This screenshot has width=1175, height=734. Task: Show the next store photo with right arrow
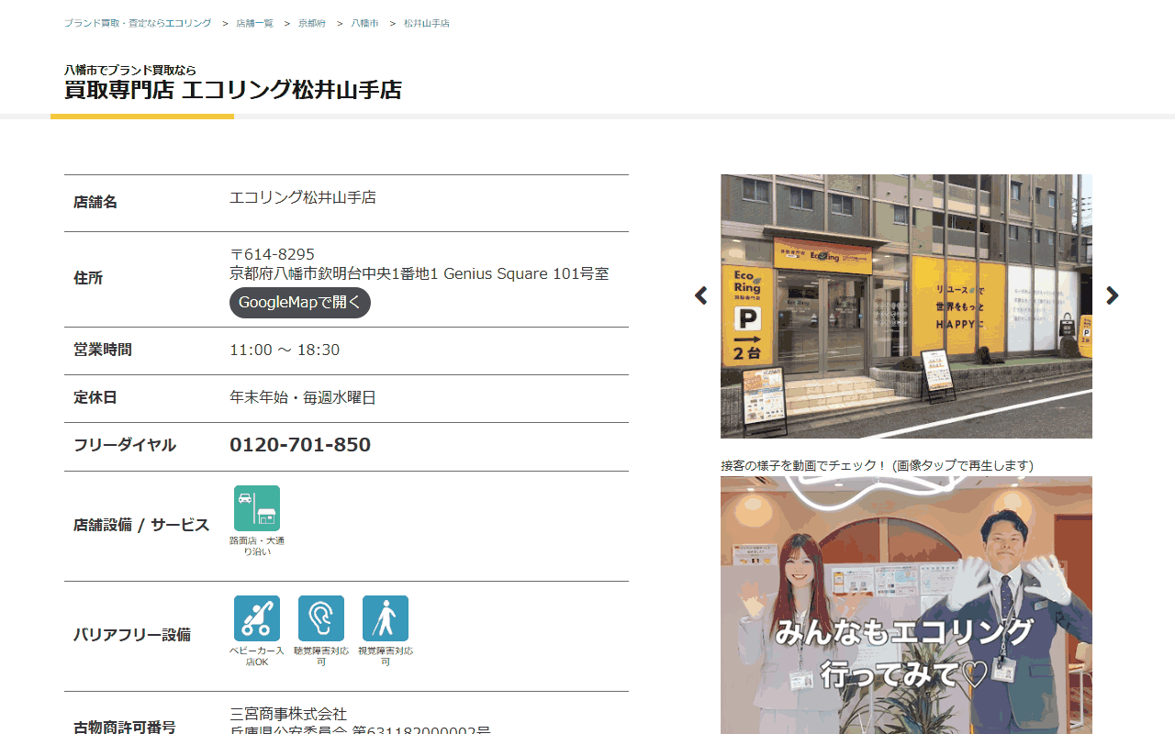[1113, 295]
